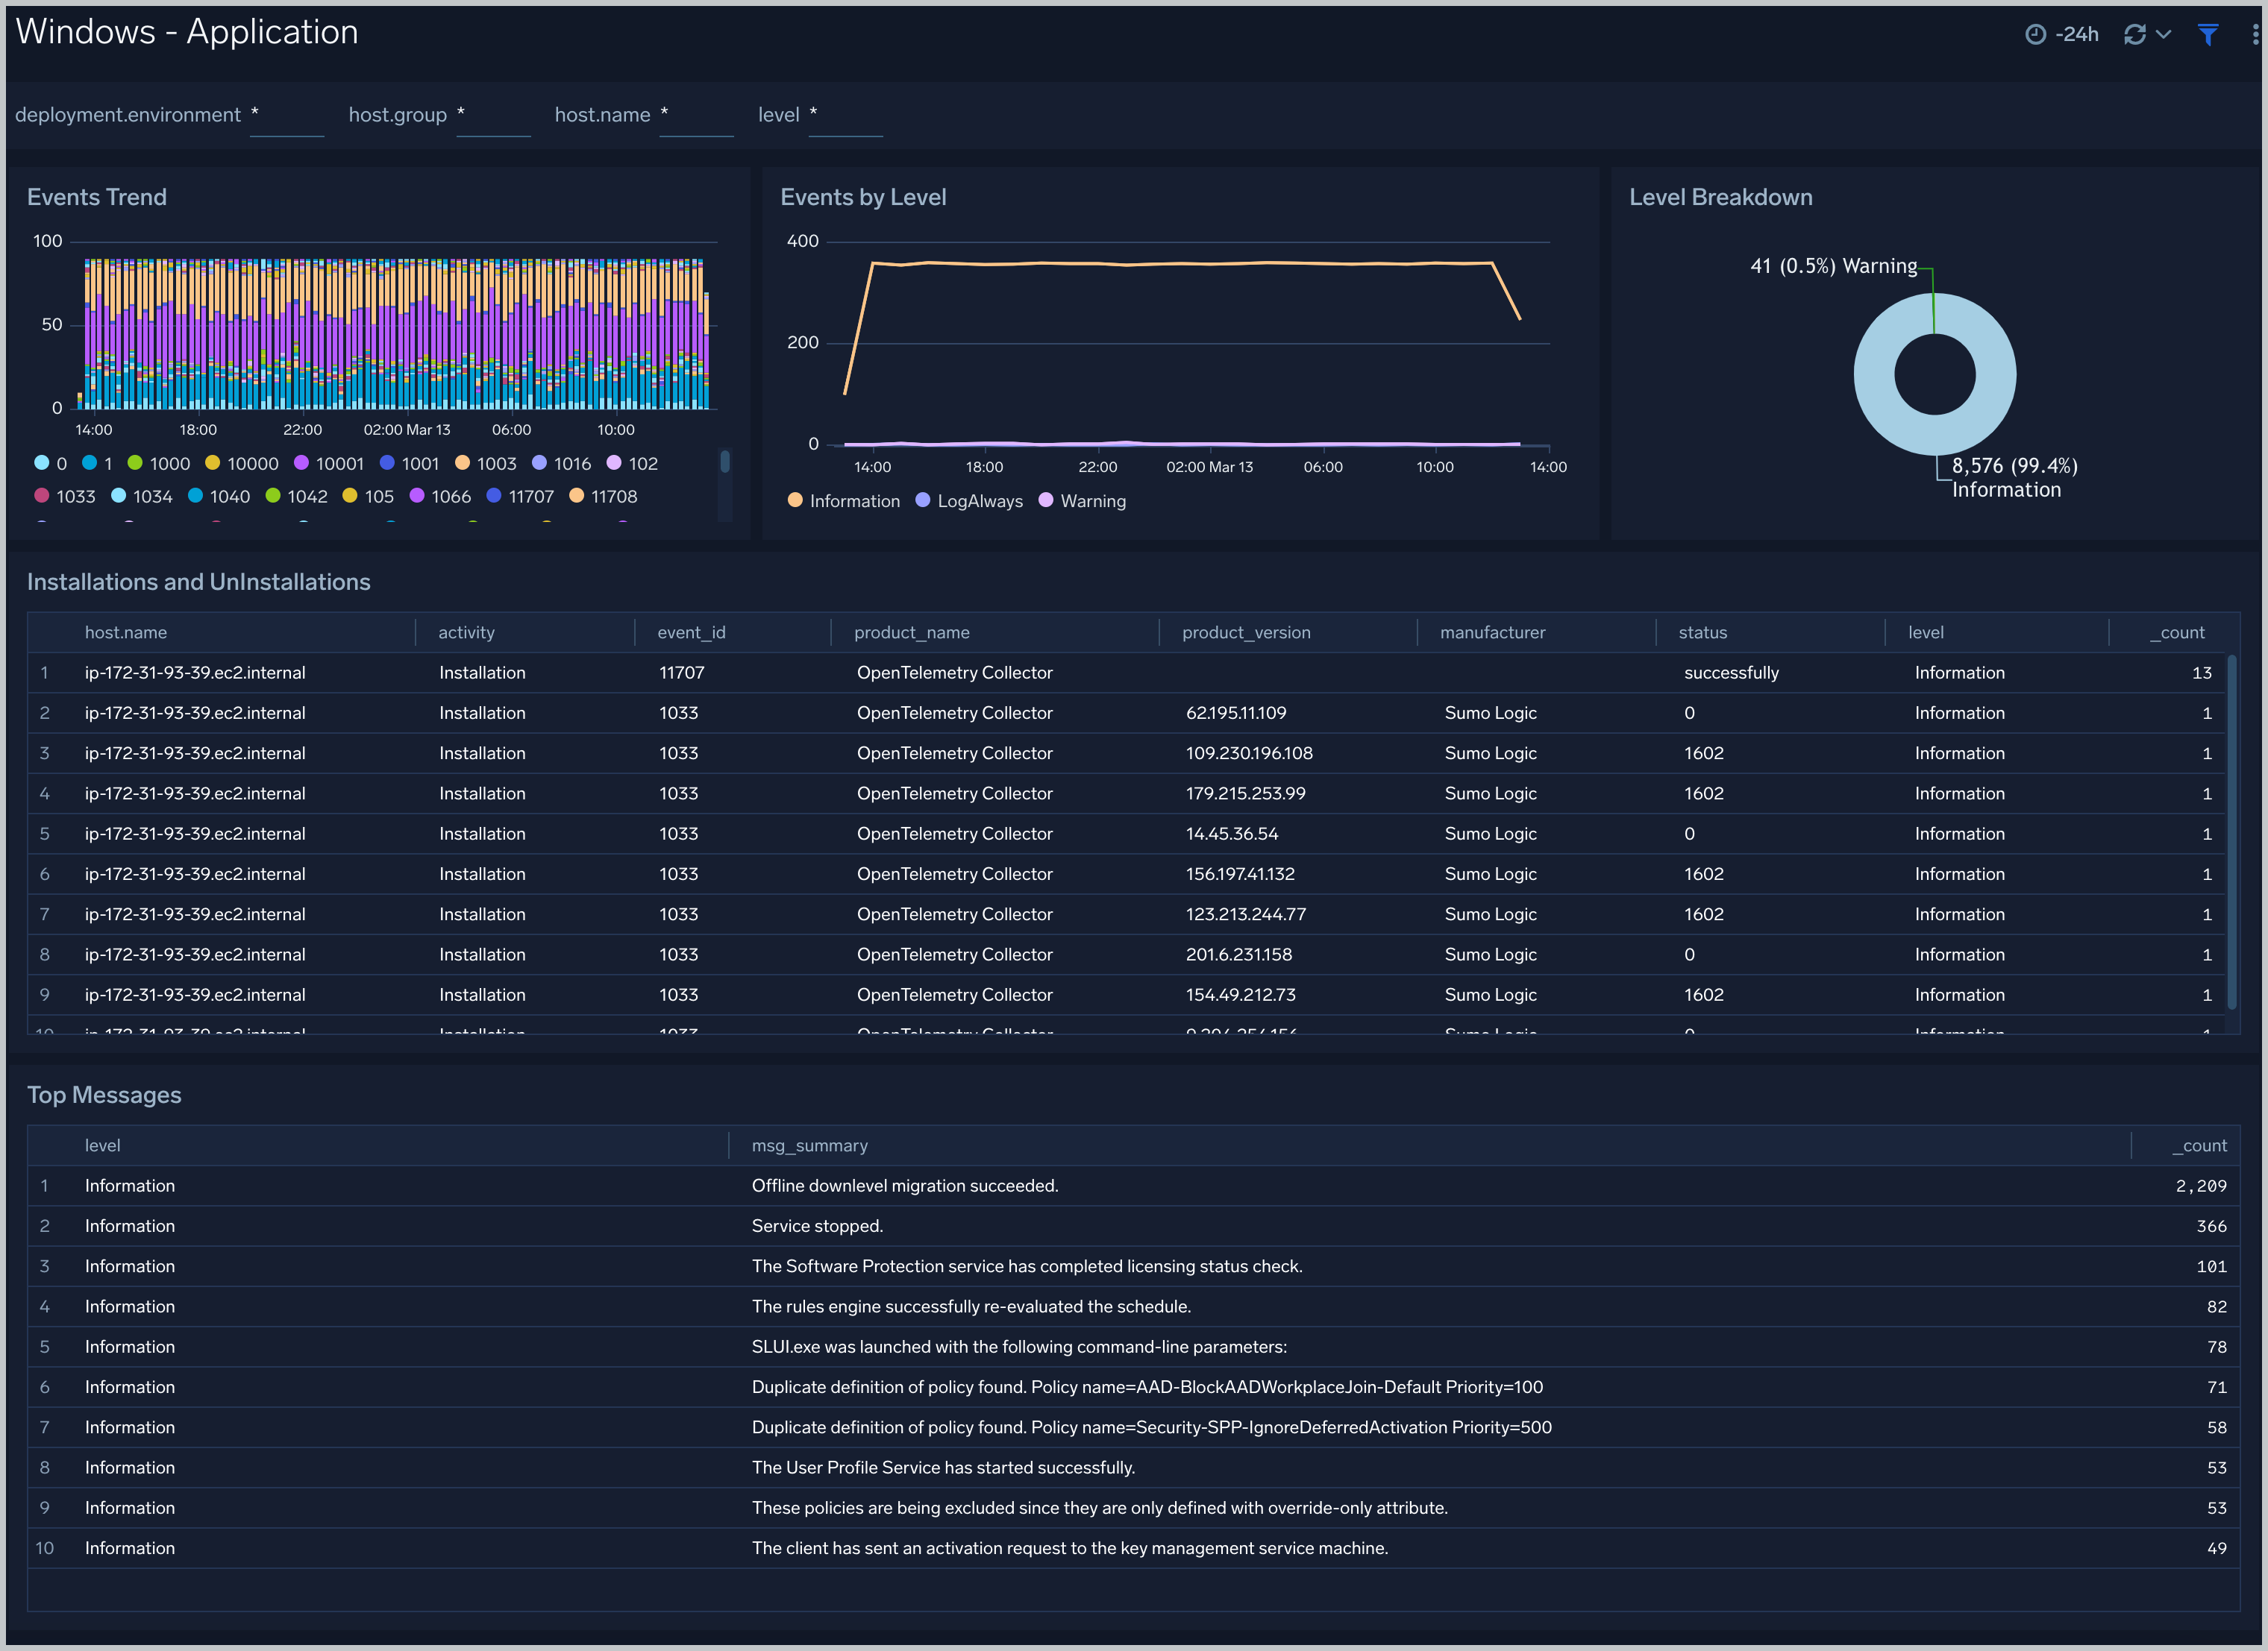Toggle legend series 10000 in Events Trend
The height and width of the screenshot is (1651, 2268).
tap(241, 464)
